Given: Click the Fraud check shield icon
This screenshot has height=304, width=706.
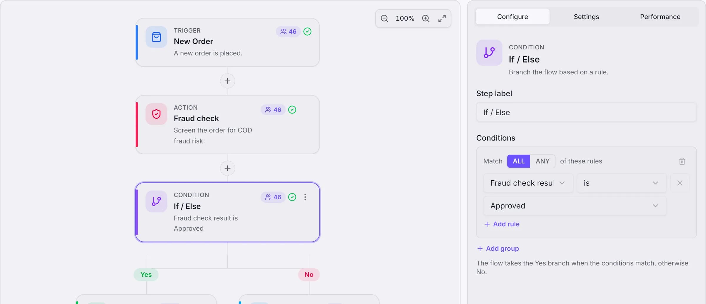Looking at the screenshot, I should click(156, 114).
